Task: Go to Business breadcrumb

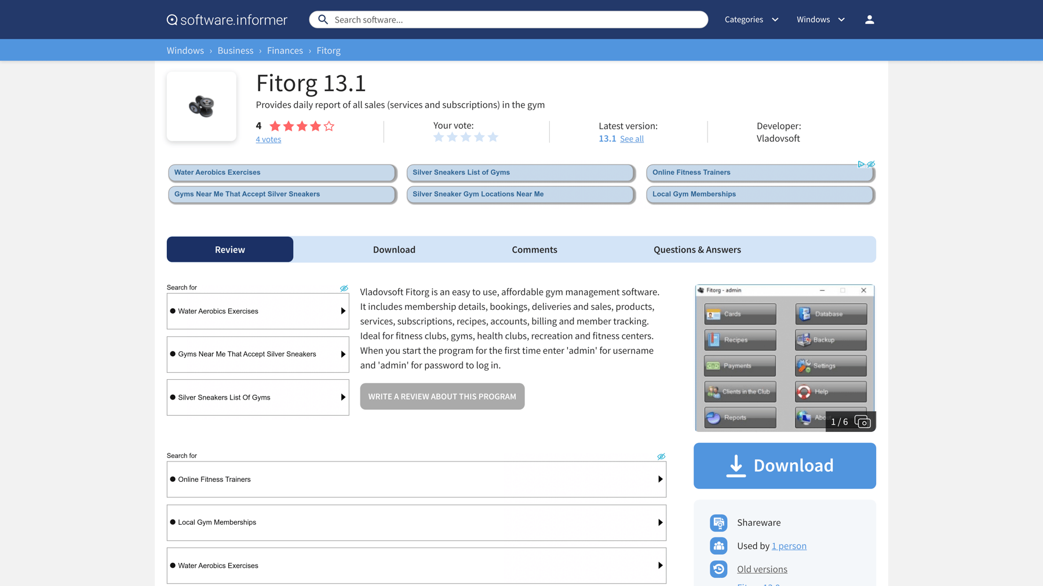Action: [x=235, y=50]
